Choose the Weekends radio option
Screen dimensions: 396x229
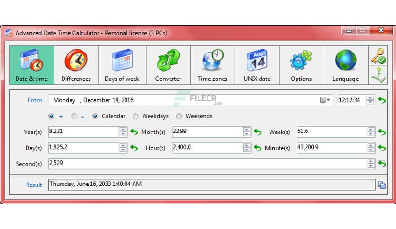[179, 116]
